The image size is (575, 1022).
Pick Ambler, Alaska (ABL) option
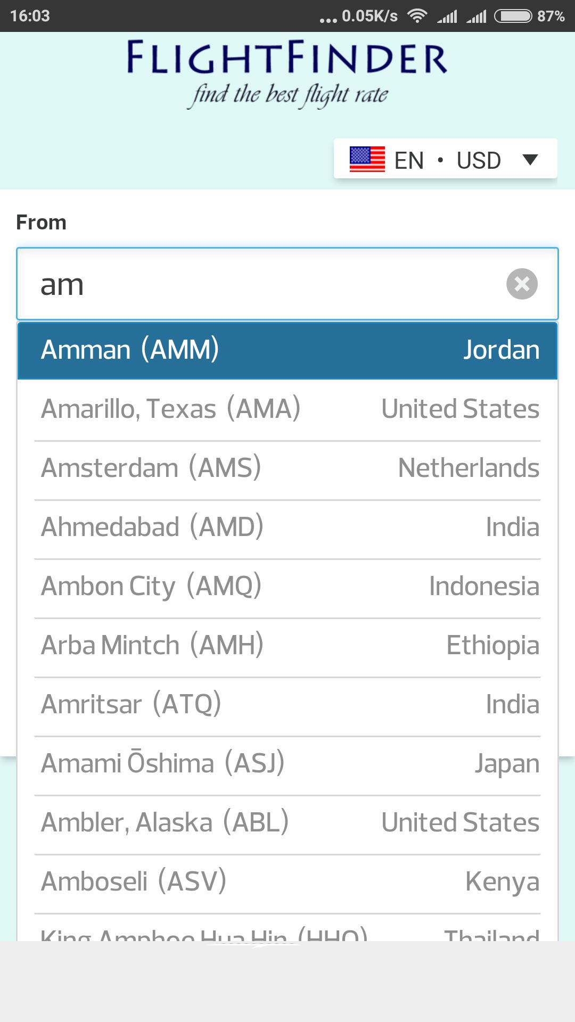pos(287,823)
